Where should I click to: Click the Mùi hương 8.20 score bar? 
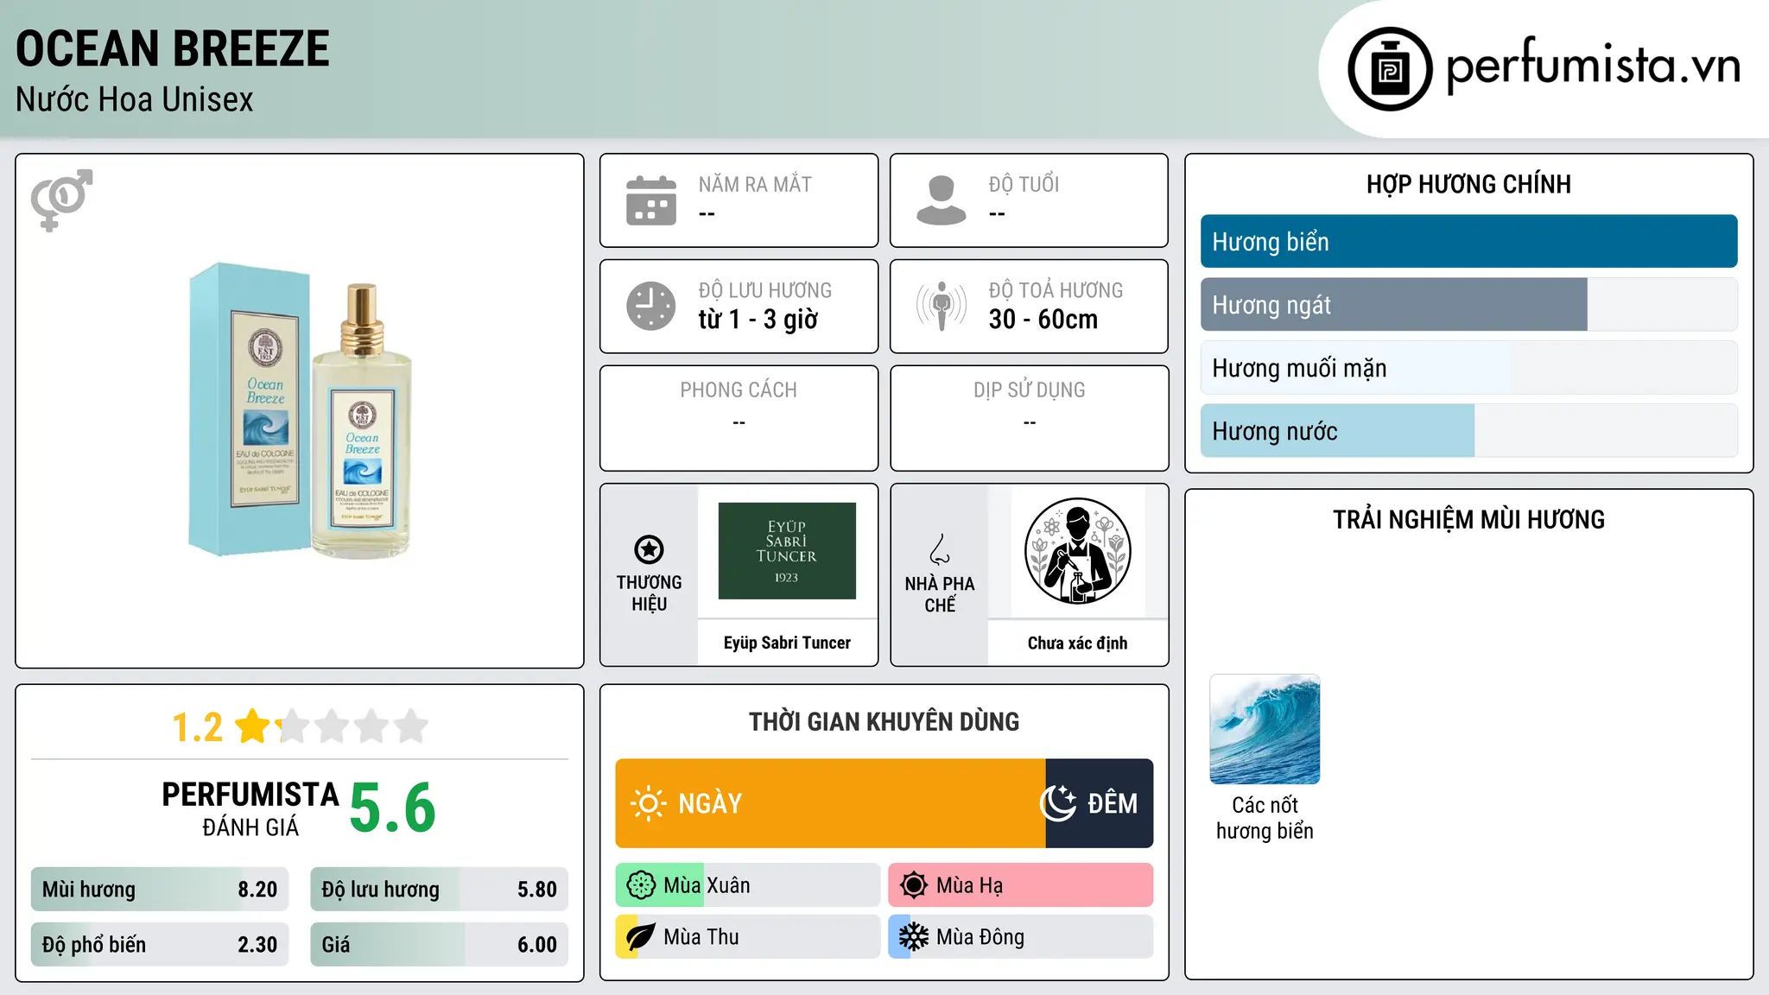[160, 890]
